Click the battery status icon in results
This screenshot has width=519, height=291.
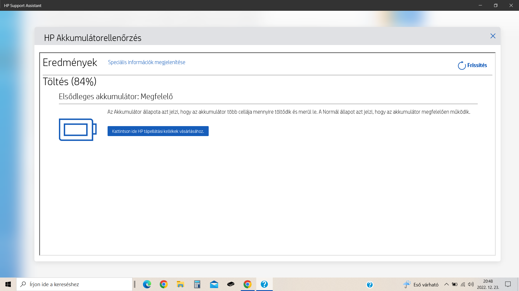78,130
